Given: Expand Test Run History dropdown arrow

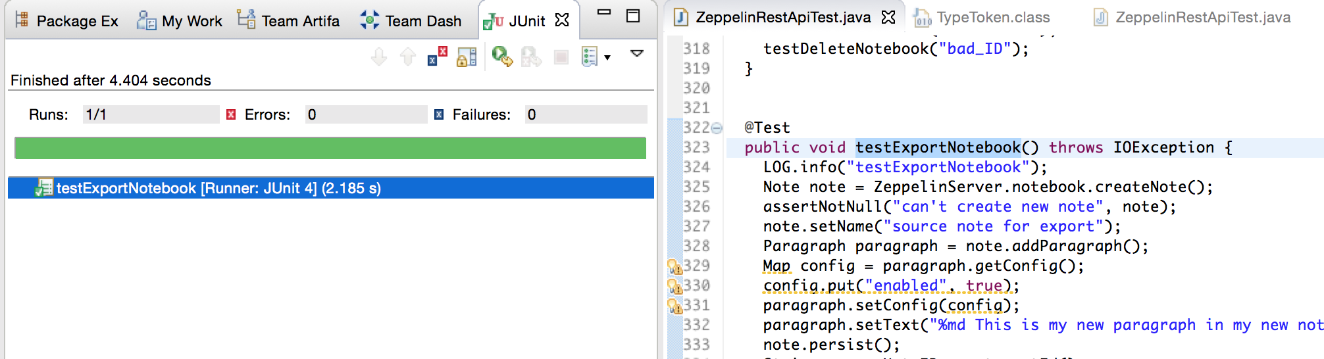Looking at the screenshot, I should pyautogui.click(x=607, y=57).
